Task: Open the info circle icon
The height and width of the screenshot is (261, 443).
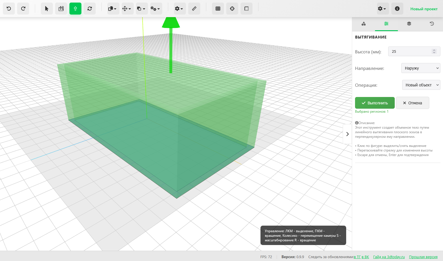Action: [397, 9]
